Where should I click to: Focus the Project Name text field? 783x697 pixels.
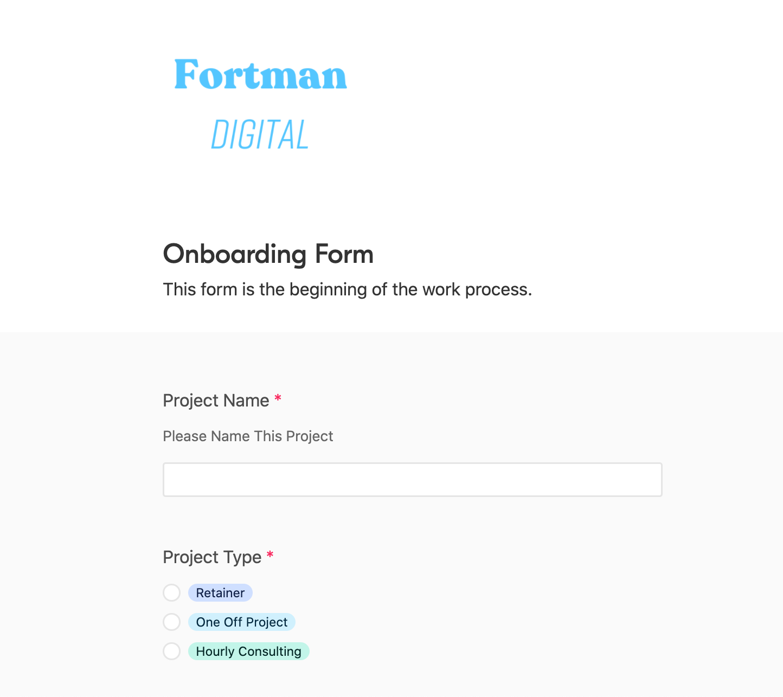point(413,480)
